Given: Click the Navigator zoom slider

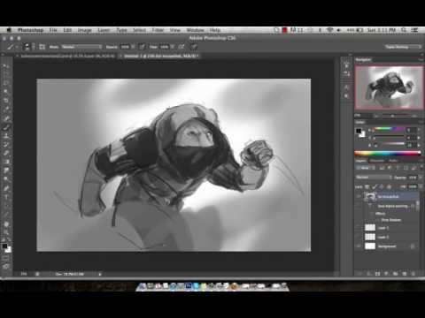Looking at the screenshot, I should (x=392, y=116).
